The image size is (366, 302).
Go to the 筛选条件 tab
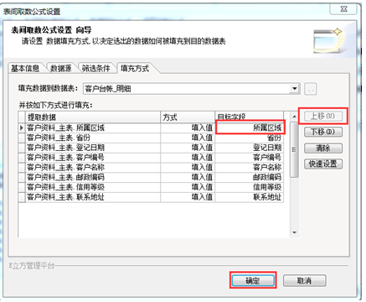(x=96, y=68)
